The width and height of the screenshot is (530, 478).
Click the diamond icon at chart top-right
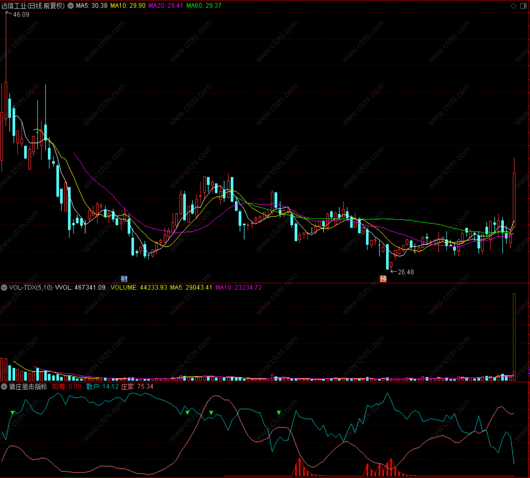point(513,6)
